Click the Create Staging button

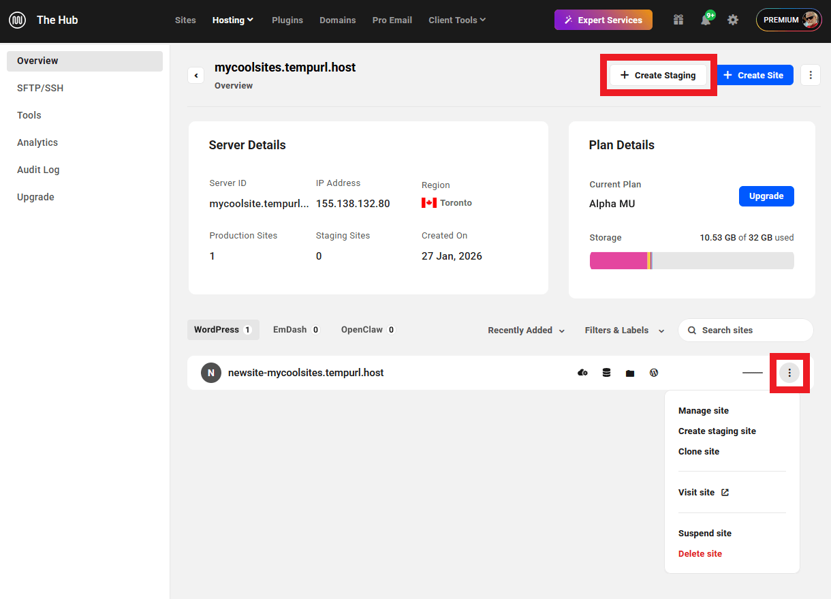(x=658, y=75)
